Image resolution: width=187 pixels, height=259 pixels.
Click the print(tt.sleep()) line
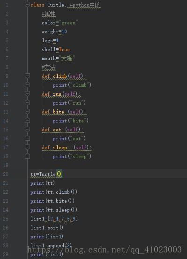click(54, 210)
